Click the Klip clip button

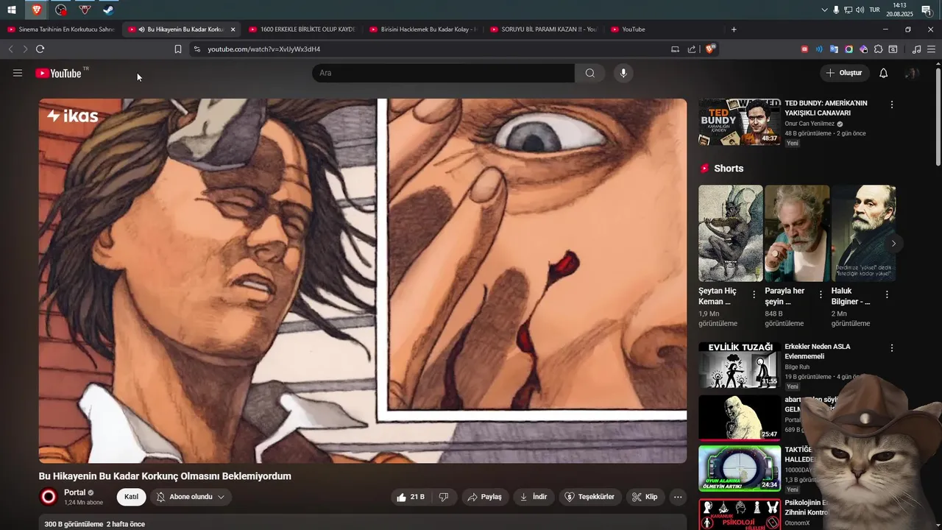pos(645,497)
